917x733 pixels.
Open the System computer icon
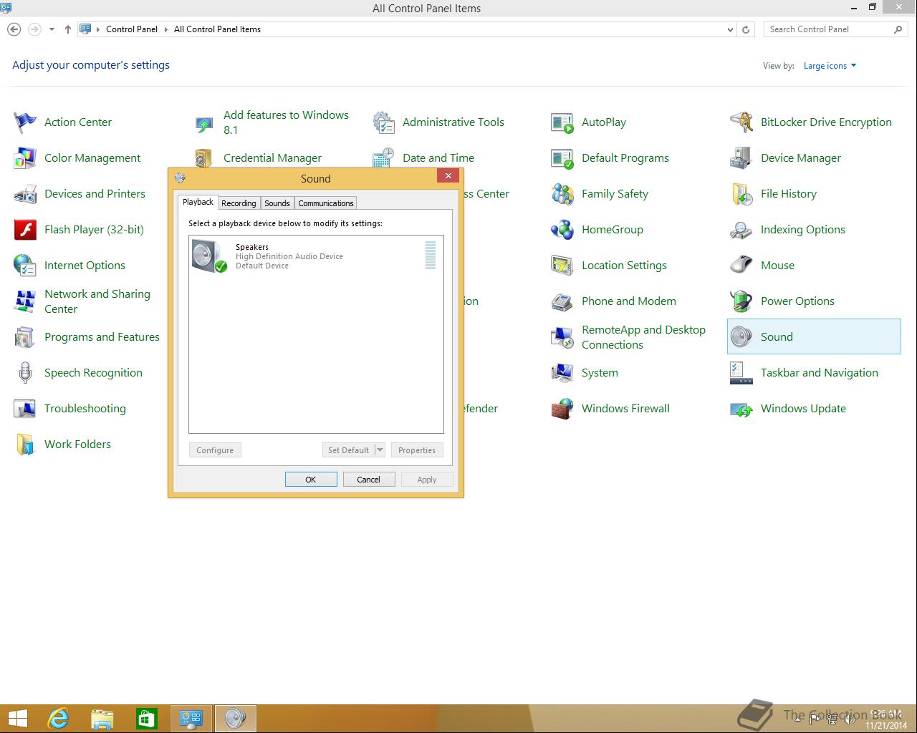pyautogui.click(x=562, y=373)
